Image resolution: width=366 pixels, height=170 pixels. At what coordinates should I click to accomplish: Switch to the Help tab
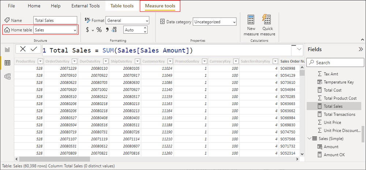(x=56, y=6)
